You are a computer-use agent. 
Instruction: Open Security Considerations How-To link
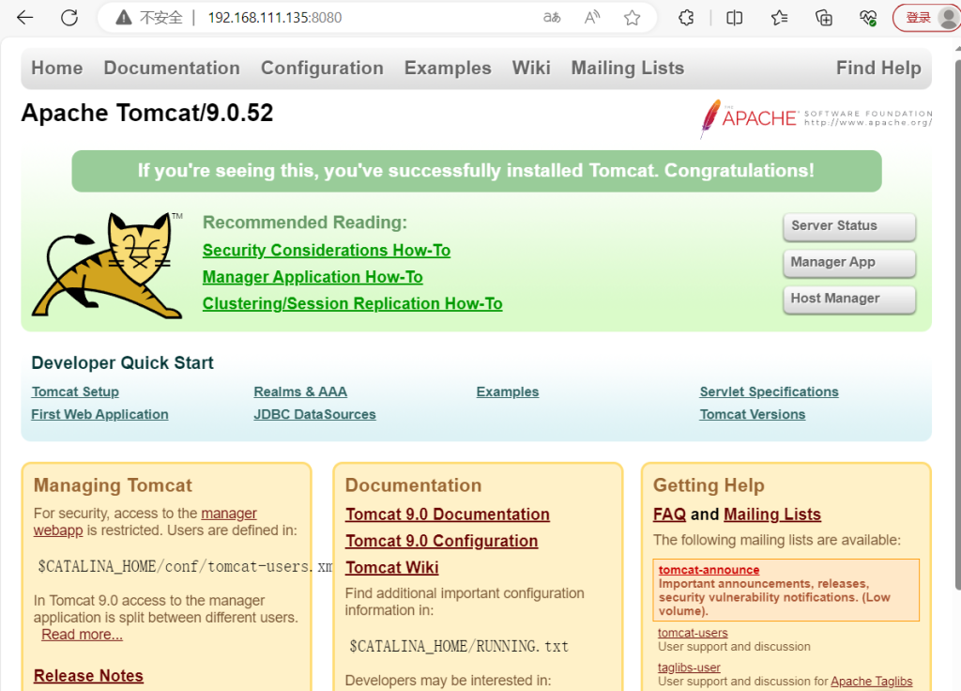tap(326, 251)
